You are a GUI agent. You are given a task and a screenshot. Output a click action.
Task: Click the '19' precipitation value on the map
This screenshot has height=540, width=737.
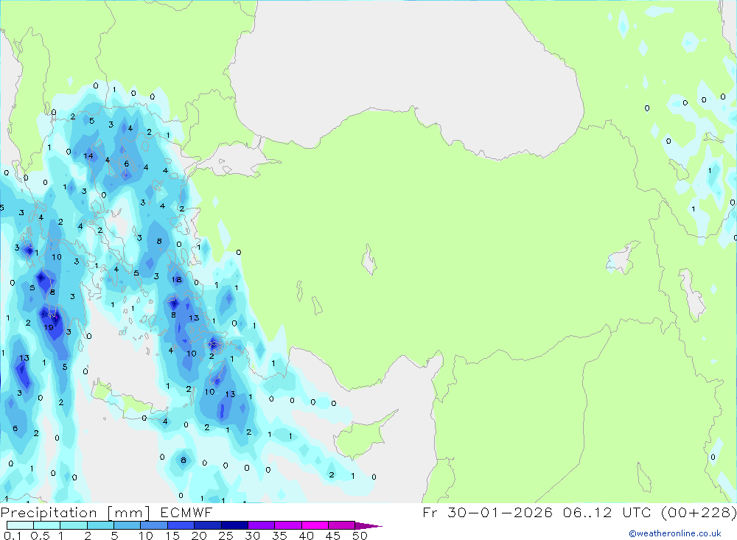click(x=49, y=328)
